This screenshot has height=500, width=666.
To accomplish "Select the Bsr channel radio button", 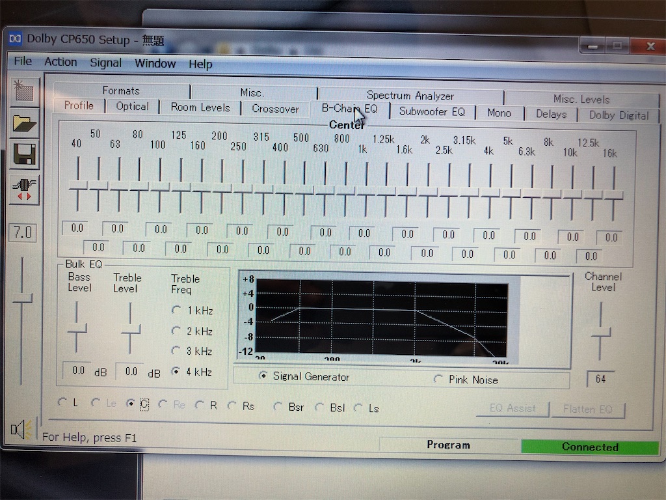I will (x=278, y=406).
